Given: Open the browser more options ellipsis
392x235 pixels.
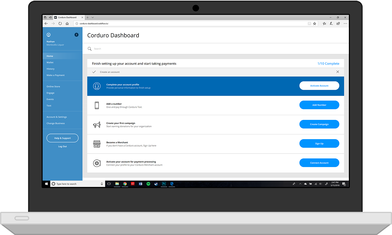Looking at the screenshot, I should tap(345, 23).
